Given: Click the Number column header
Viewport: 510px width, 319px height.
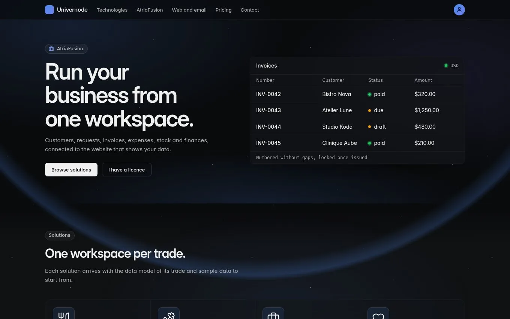Looking at the screenshot, I should 265,80.
